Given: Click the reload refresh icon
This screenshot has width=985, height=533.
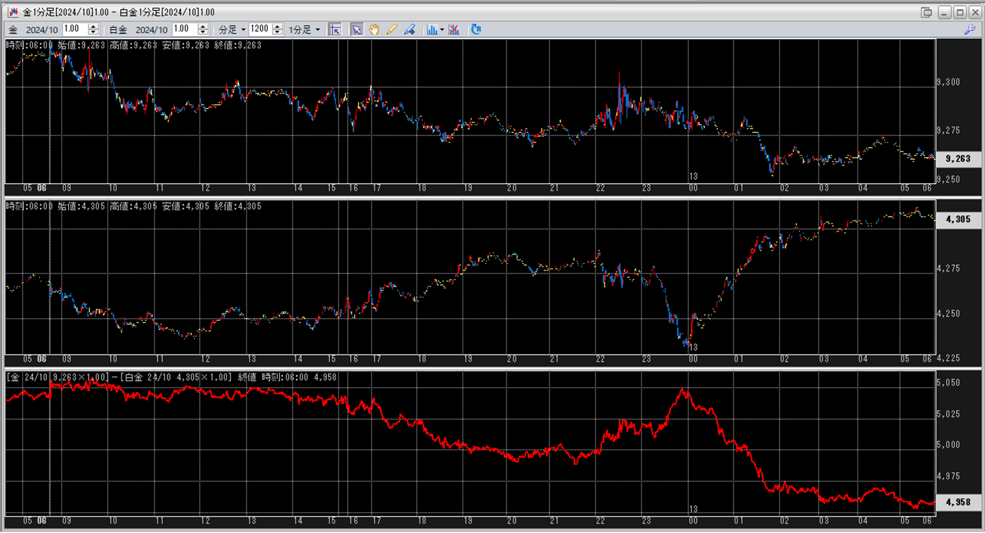Looking at the screenshot, I should click(x=476, y=30).
